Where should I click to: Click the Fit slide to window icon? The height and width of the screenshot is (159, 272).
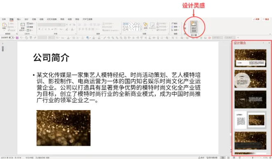pos(270,158)
